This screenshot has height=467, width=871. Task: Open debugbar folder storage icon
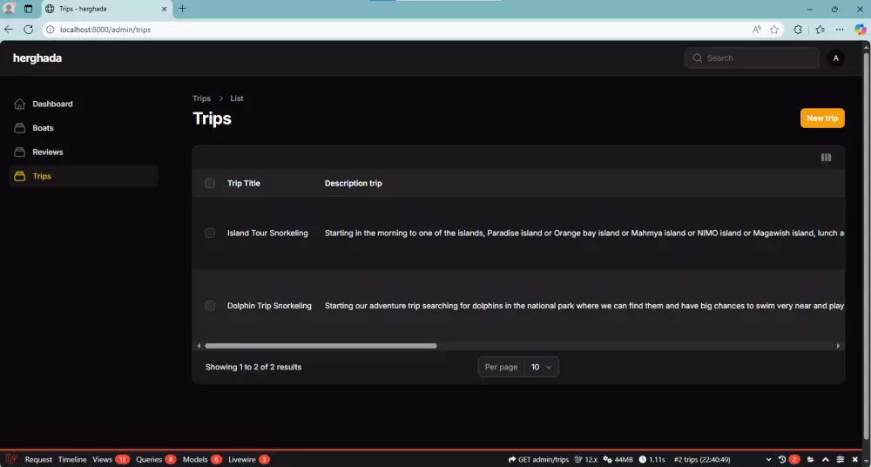[x=811, y=459]
